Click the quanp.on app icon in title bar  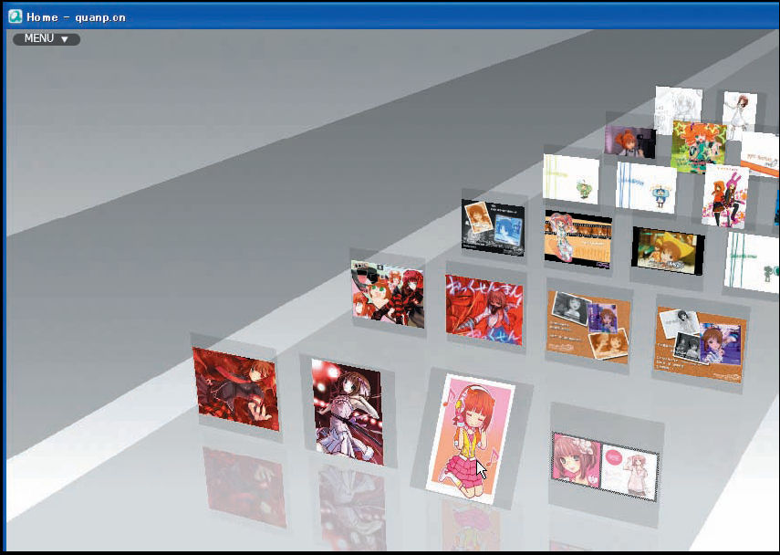tap(16, 16)
